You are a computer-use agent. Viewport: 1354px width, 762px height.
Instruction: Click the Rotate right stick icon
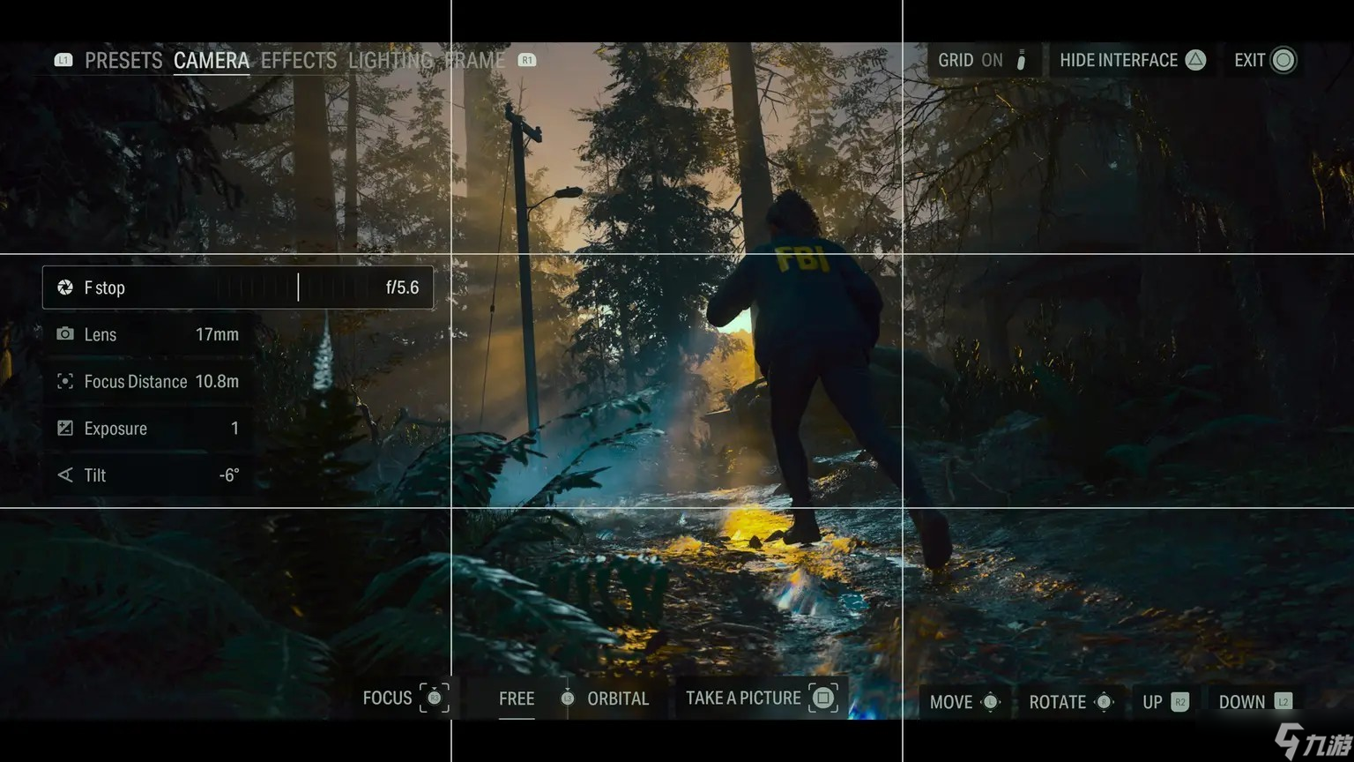[x=1104, y=702]
